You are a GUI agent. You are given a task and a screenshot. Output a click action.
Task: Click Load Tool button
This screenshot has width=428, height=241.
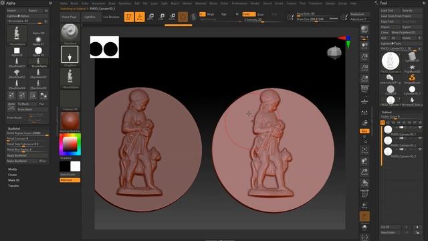coord(390,11)
